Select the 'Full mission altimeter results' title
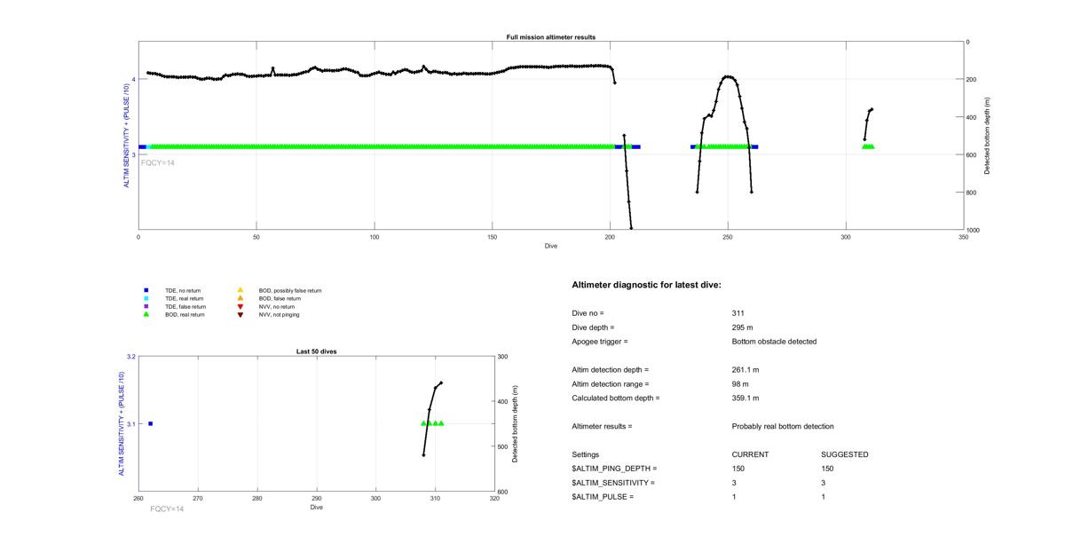 click(x=550, y=37)
